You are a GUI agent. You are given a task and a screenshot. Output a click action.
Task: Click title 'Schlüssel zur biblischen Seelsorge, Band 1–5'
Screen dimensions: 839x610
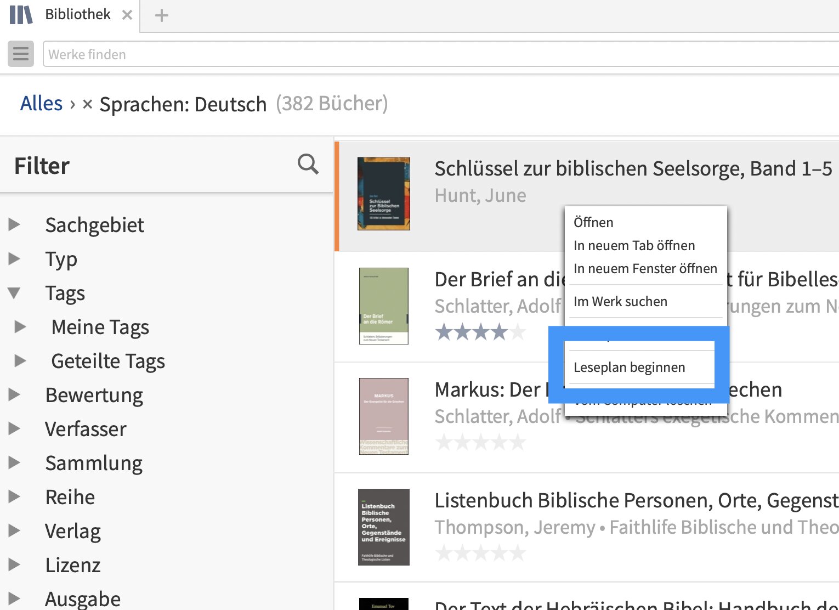click(633, 168)
